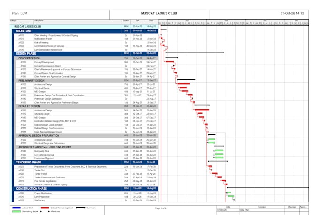319x215 pixels.
Task: Click the 01-Oct-26 14:12 timestamp
Action: point(292,13)
